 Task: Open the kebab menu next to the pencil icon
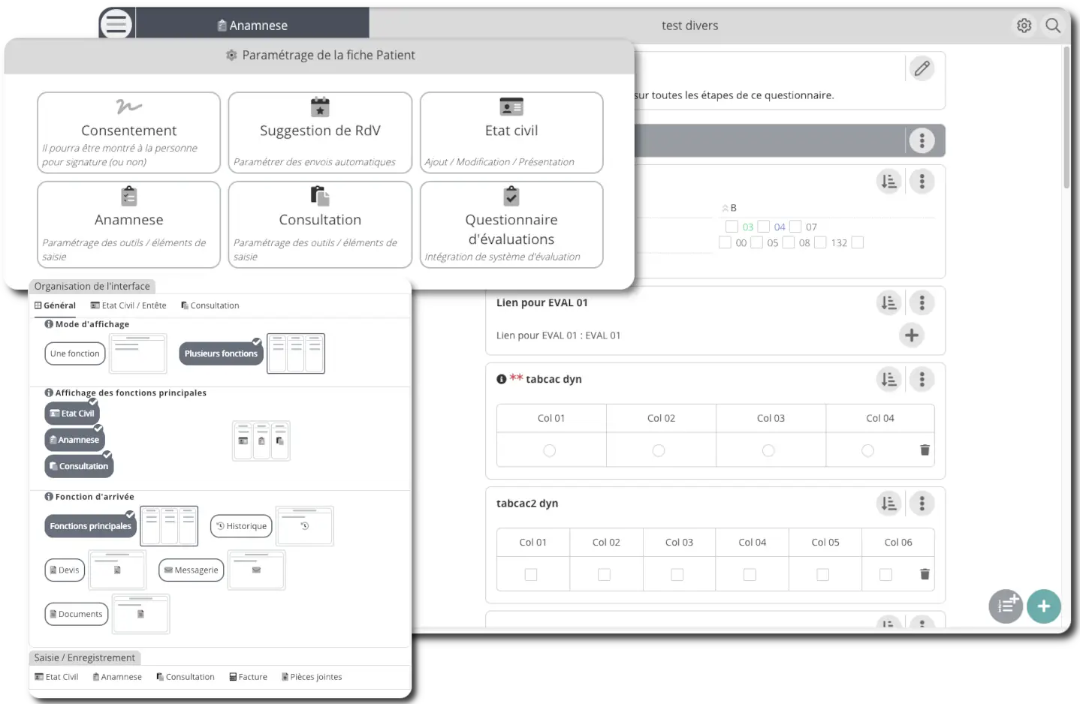pyautogui.click(x=922, y=140)
